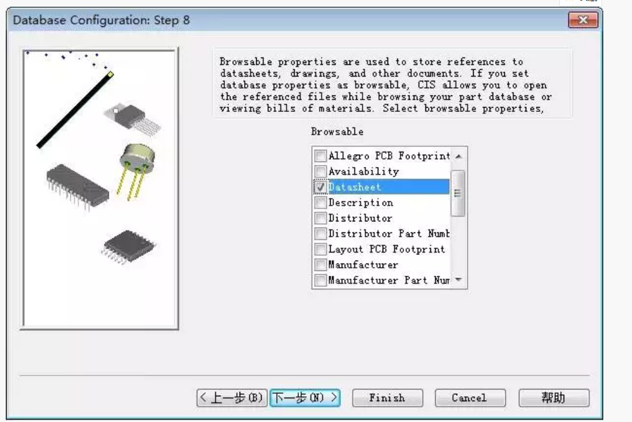This screenshot has height=422, width=632.
Task: Tick the Description checkbox
Action: 320,202
